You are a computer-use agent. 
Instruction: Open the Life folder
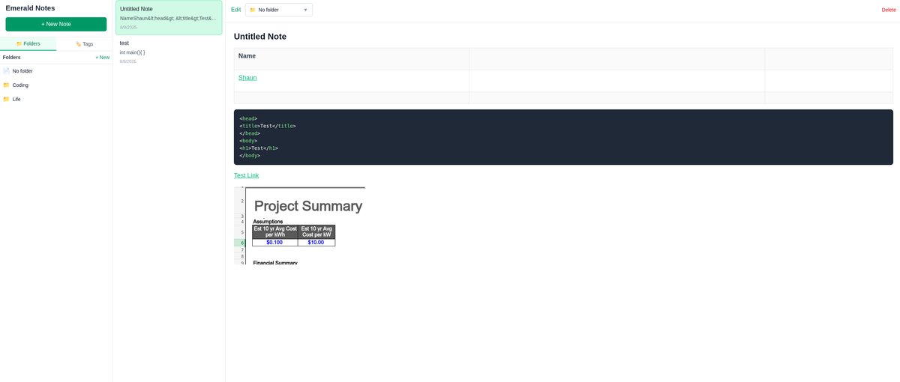point(56,99)
